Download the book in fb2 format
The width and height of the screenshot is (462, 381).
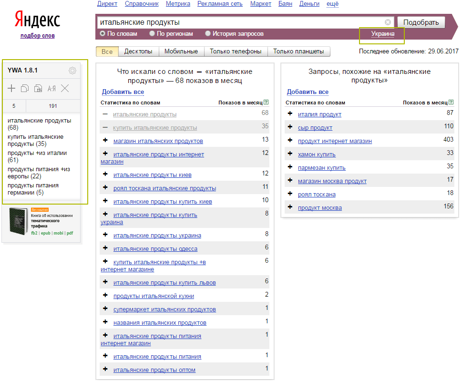coord(34,233)
